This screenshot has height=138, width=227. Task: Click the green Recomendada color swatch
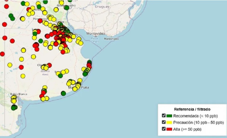(x=169, y=116)
